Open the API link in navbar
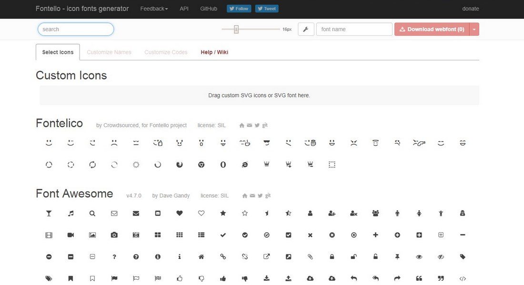The image size is (524, 285). 184,9
